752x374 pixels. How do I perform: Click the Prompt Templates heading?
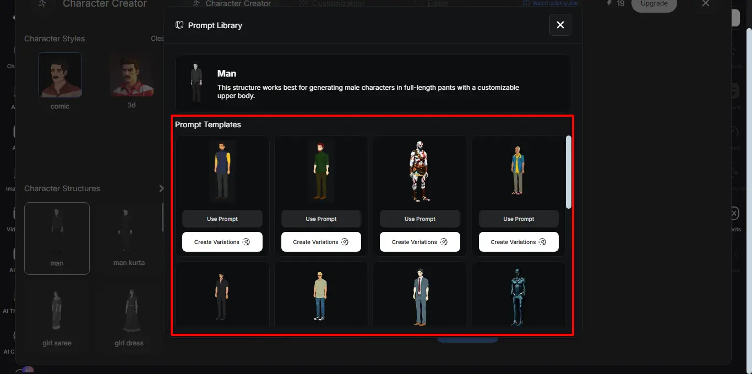point(208,124)
